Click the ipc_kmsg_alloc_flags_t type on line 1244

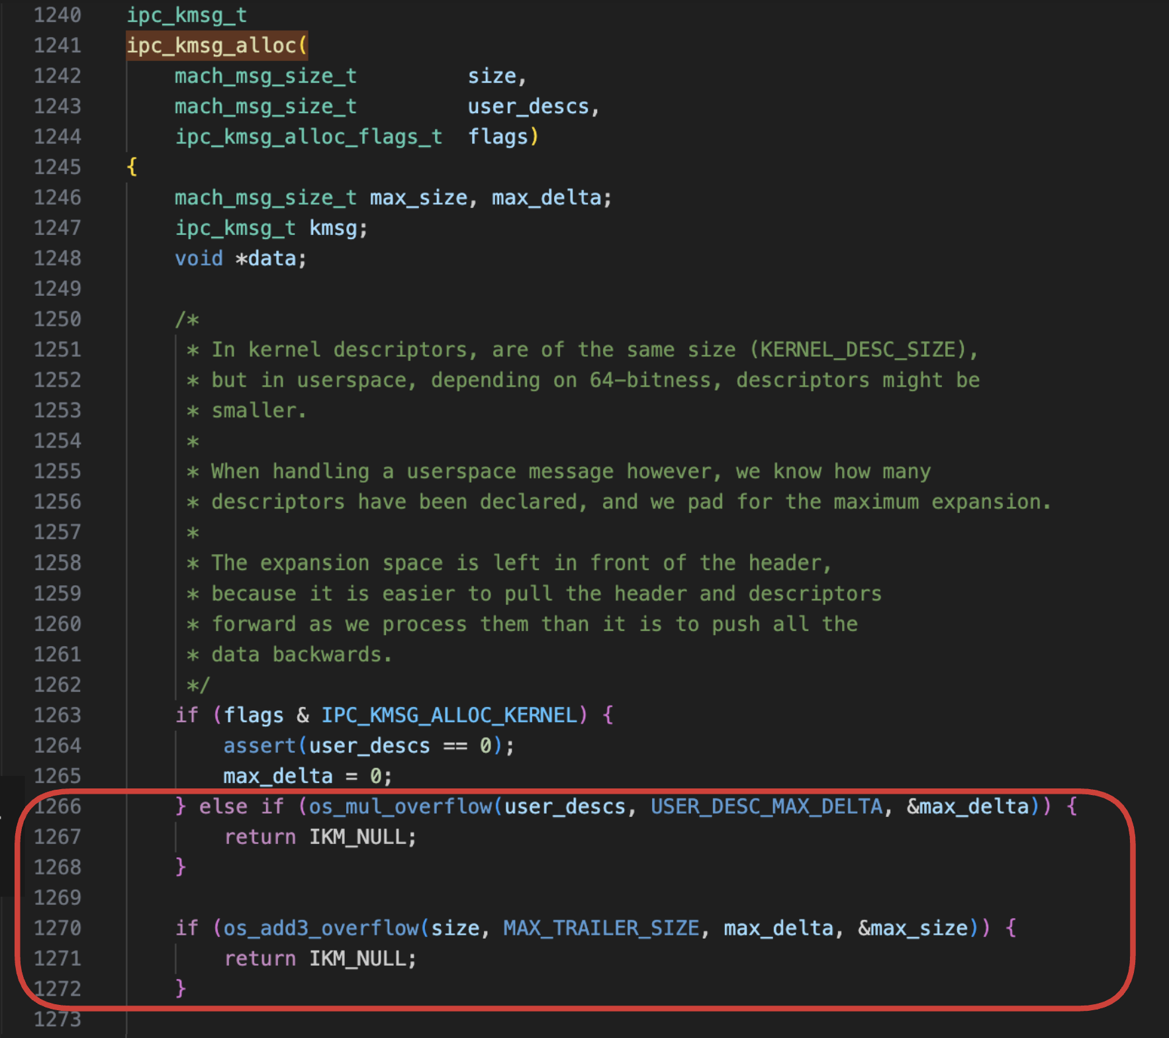coord(308,136)
